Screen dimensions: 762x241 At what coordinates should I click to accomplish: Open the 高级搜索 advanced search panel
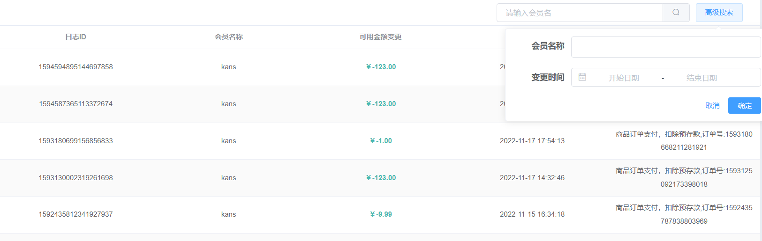719,13
